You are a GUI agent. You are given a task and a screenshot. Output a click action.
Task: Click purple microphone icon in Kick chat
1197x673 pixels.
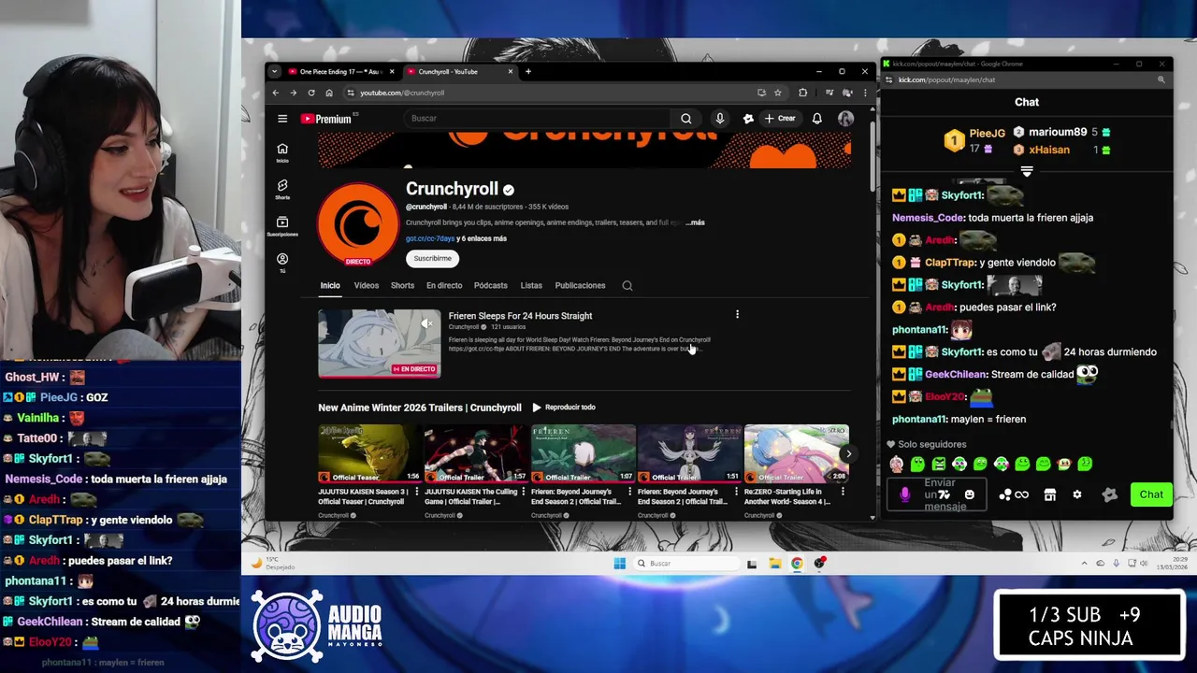(904, 494)
